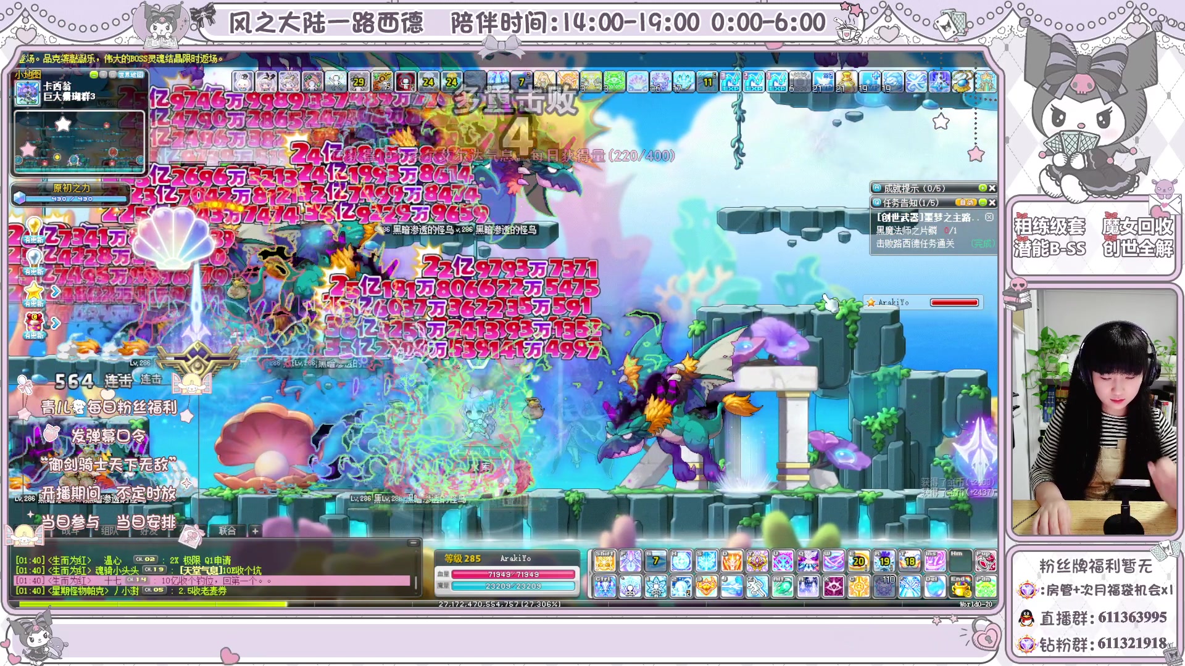Add a new chat tab

pos(255,530)
